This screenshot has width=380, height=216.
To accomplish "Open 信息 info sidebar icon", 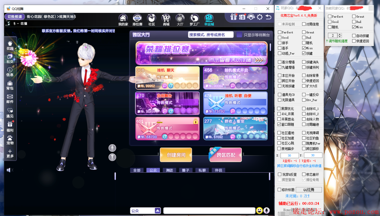I will (x=10, y=72).
